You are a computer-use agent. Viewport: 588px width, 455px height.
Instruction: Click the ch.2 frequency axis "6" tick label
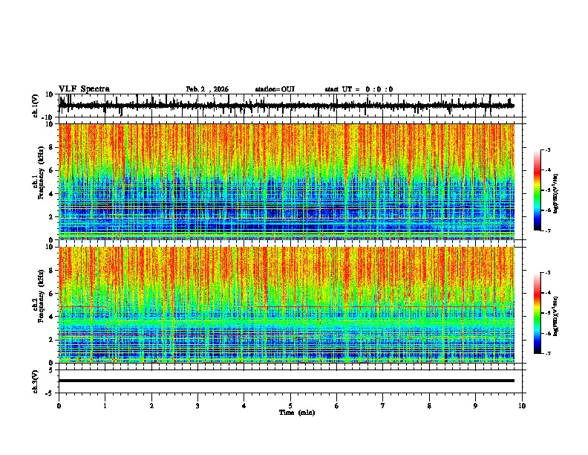[51, 294]
